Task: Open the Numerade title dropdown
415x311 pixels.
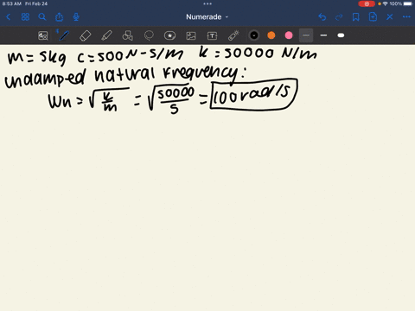Action: click(207, 17)
